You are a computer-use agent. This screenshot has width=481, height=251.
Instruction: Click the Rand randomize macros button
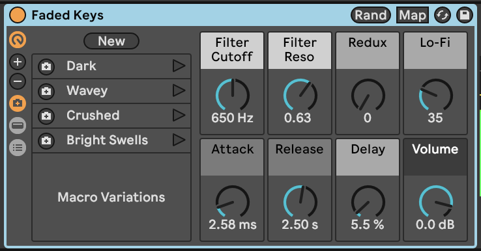[371, 15]
